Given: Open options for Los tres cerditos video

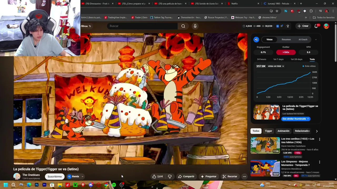Looking at the screenshot, I should tap(320, 139).
